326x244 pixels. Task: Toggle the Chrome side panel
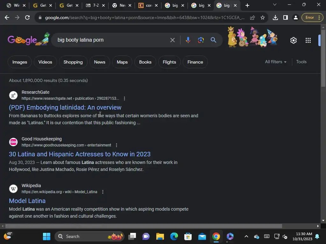286,18
